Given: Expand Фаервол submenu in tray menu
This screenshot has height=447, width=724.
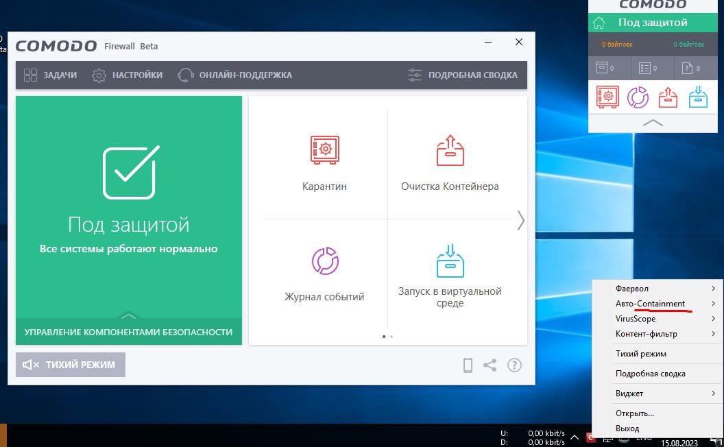Looking at the screenshot, I should (x=657, y=289).
